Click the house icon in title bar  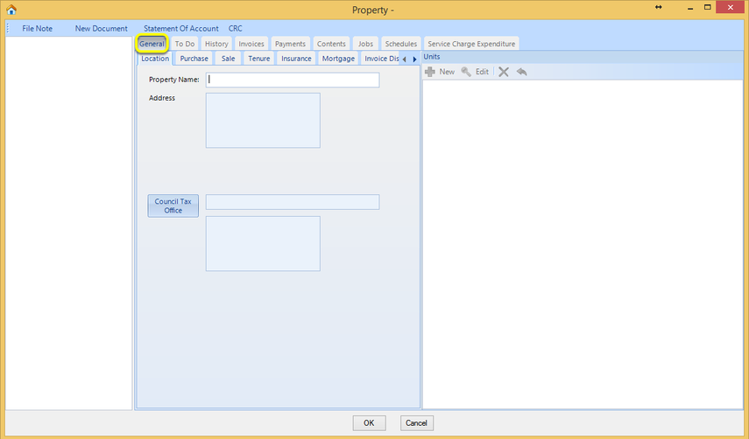point(11,10)
